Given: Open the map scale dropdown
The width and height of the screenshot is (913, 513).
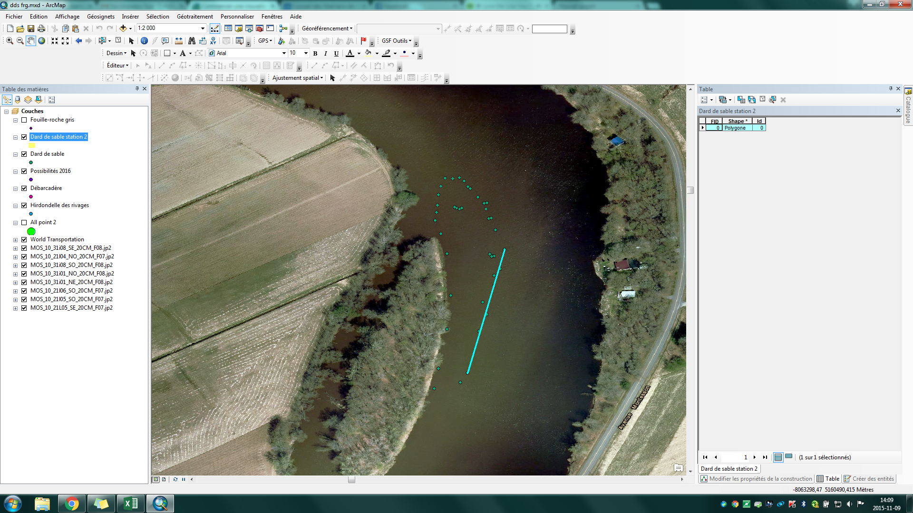Looking at the screenshot, I should point(203,28).
